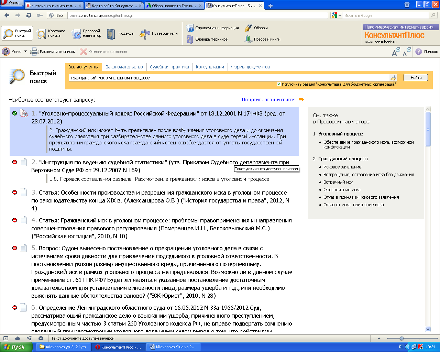Click the right panel scrollbar thumb
Image resolution: width=440 pixels, height=352 pixels.
pos(428,129)
